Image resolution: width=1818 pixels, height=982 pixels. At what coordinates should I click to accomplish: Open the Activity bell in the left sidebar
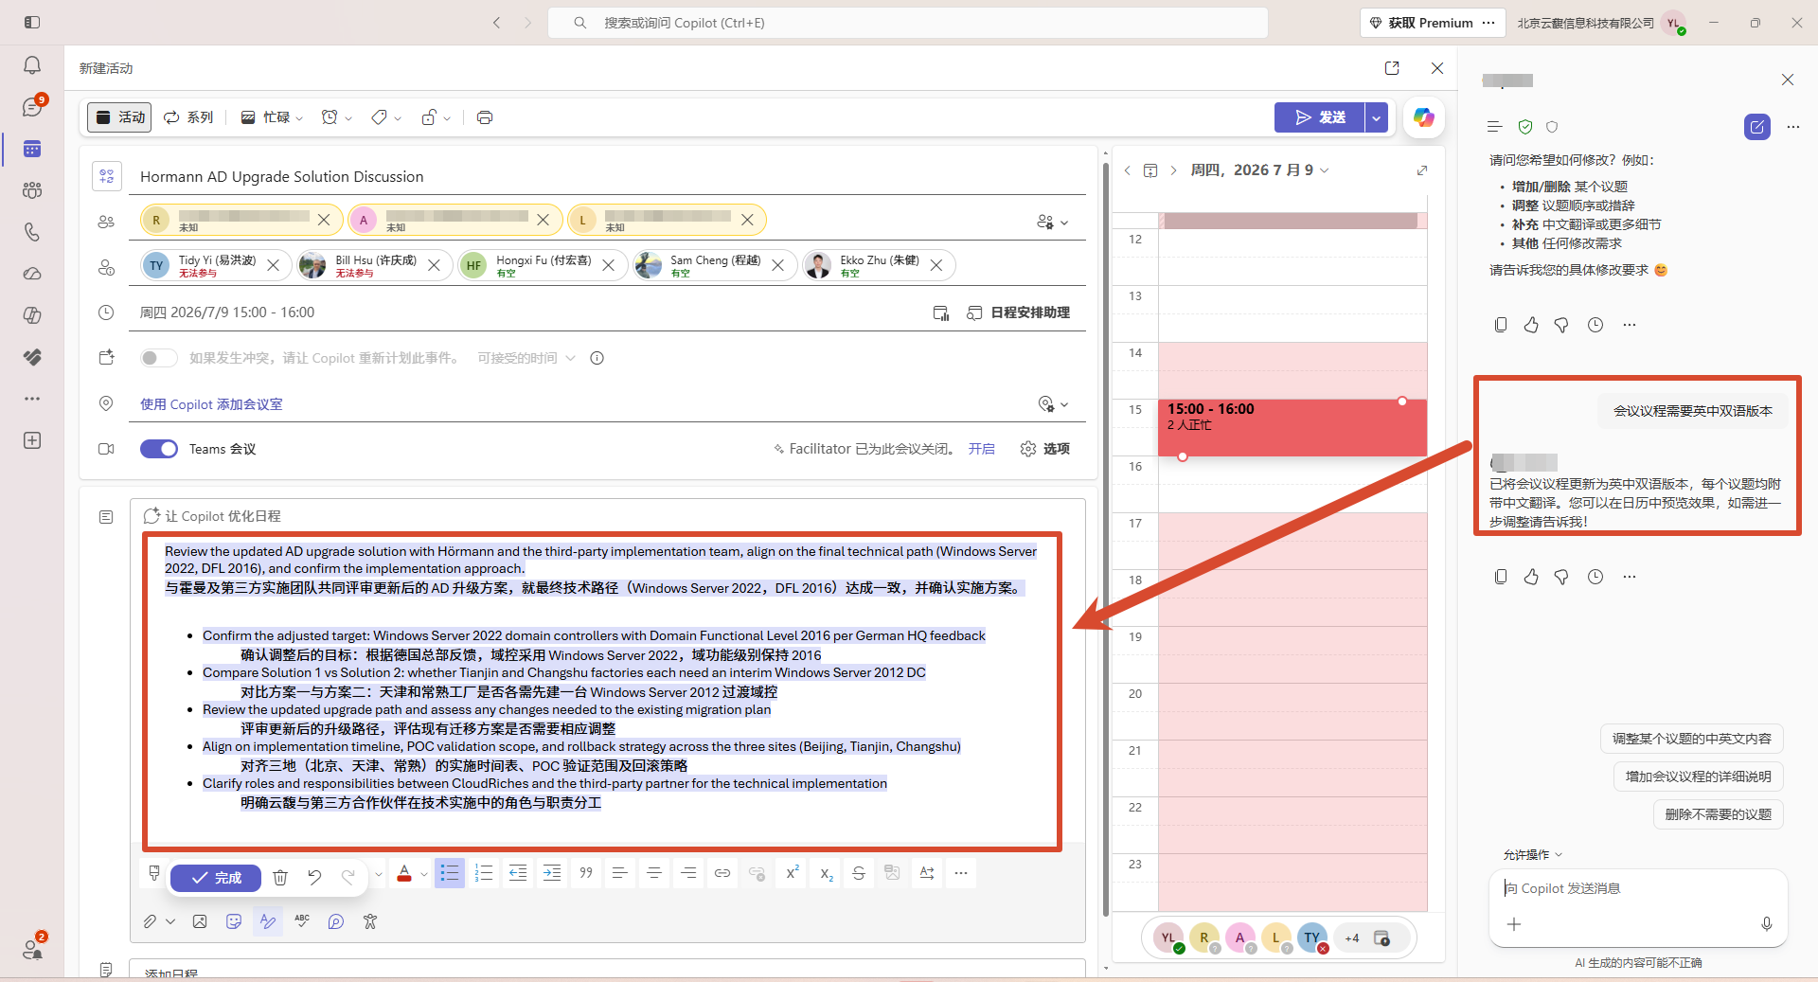[x=32, y=65]
